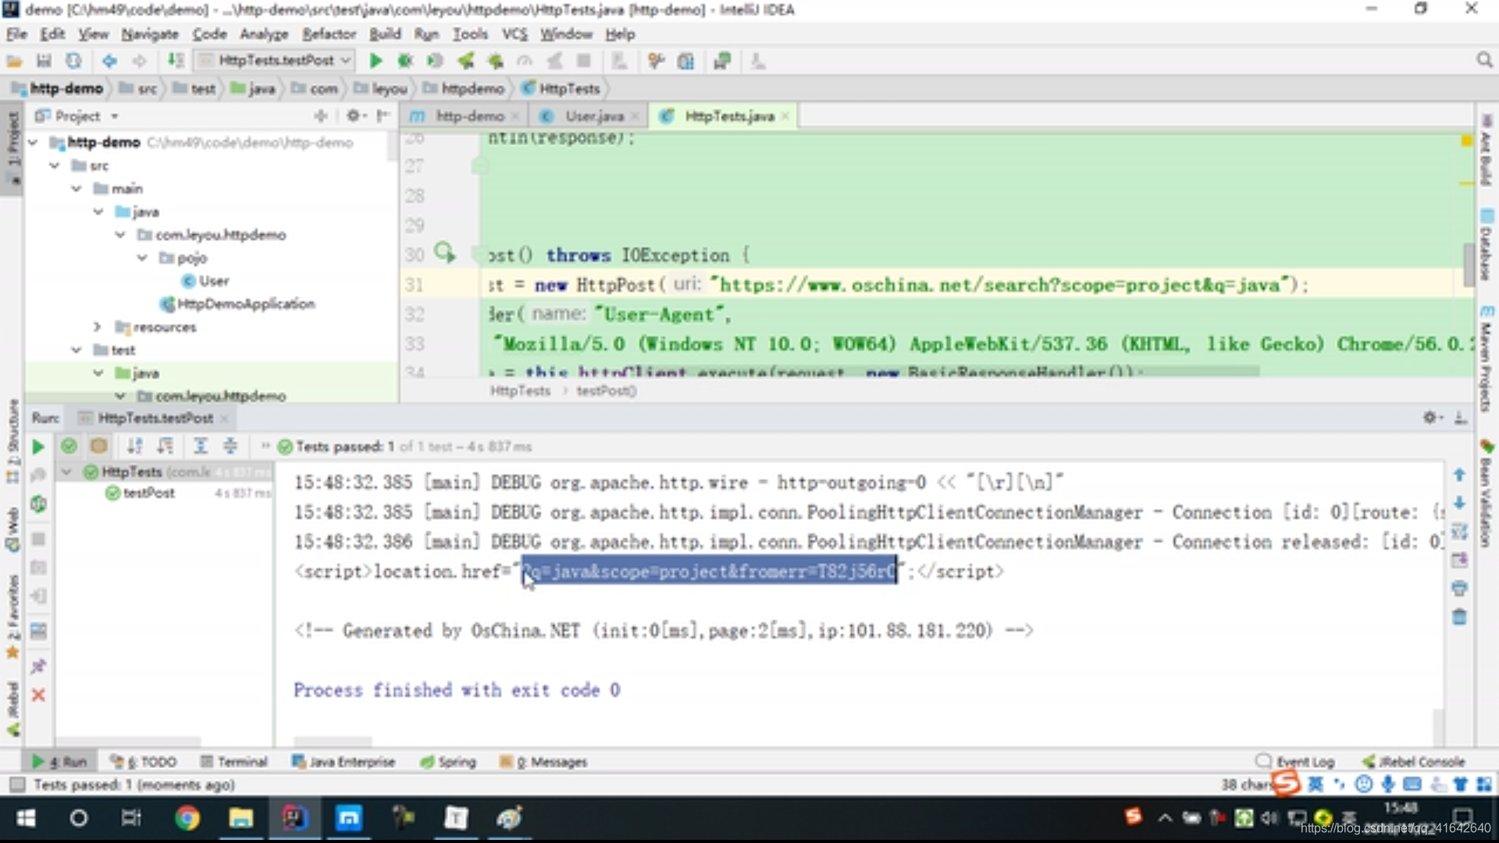Click the clear all trash icon in console
The height and width of the screenshot is (843, 1499).
click(1459, 617)
